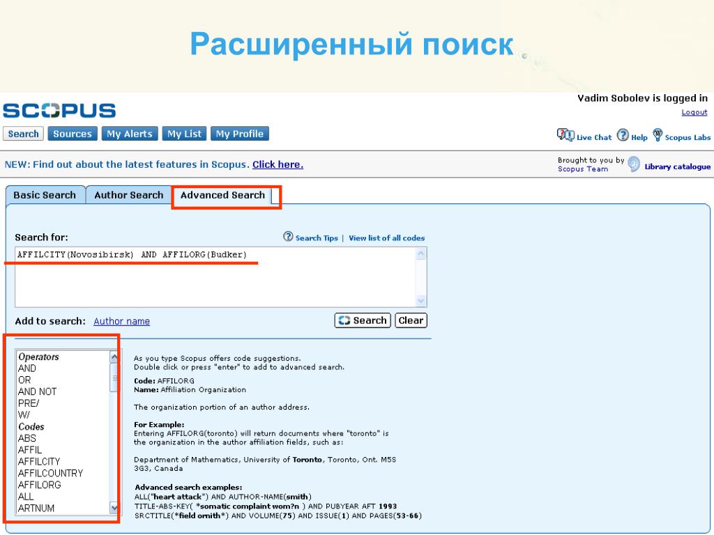The image size is (714, 535).
Task: Select the ARTNUM code
Action: point(36,508)
